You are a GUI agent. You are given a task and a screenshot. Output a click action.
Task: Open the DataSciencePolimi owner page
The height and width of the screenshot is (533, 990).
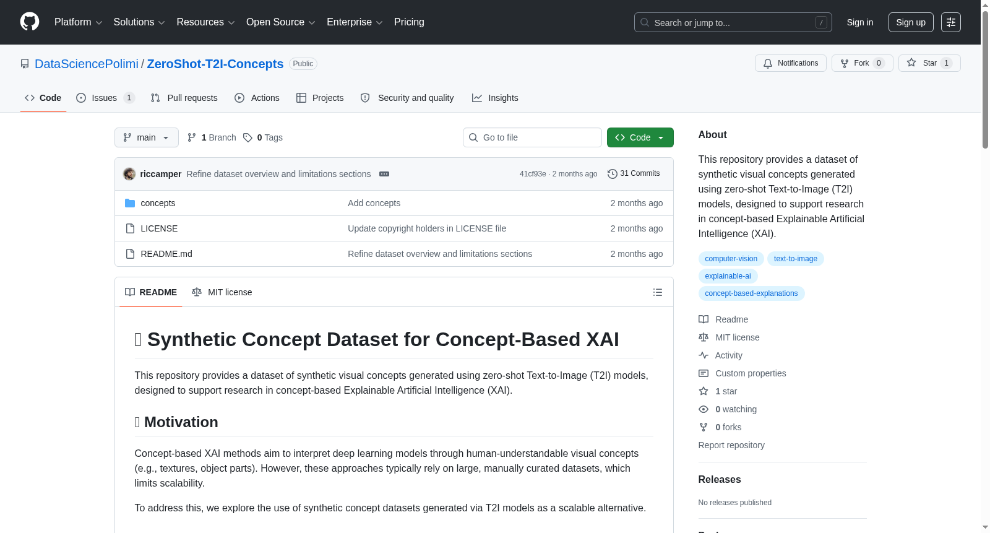point(87,64)
